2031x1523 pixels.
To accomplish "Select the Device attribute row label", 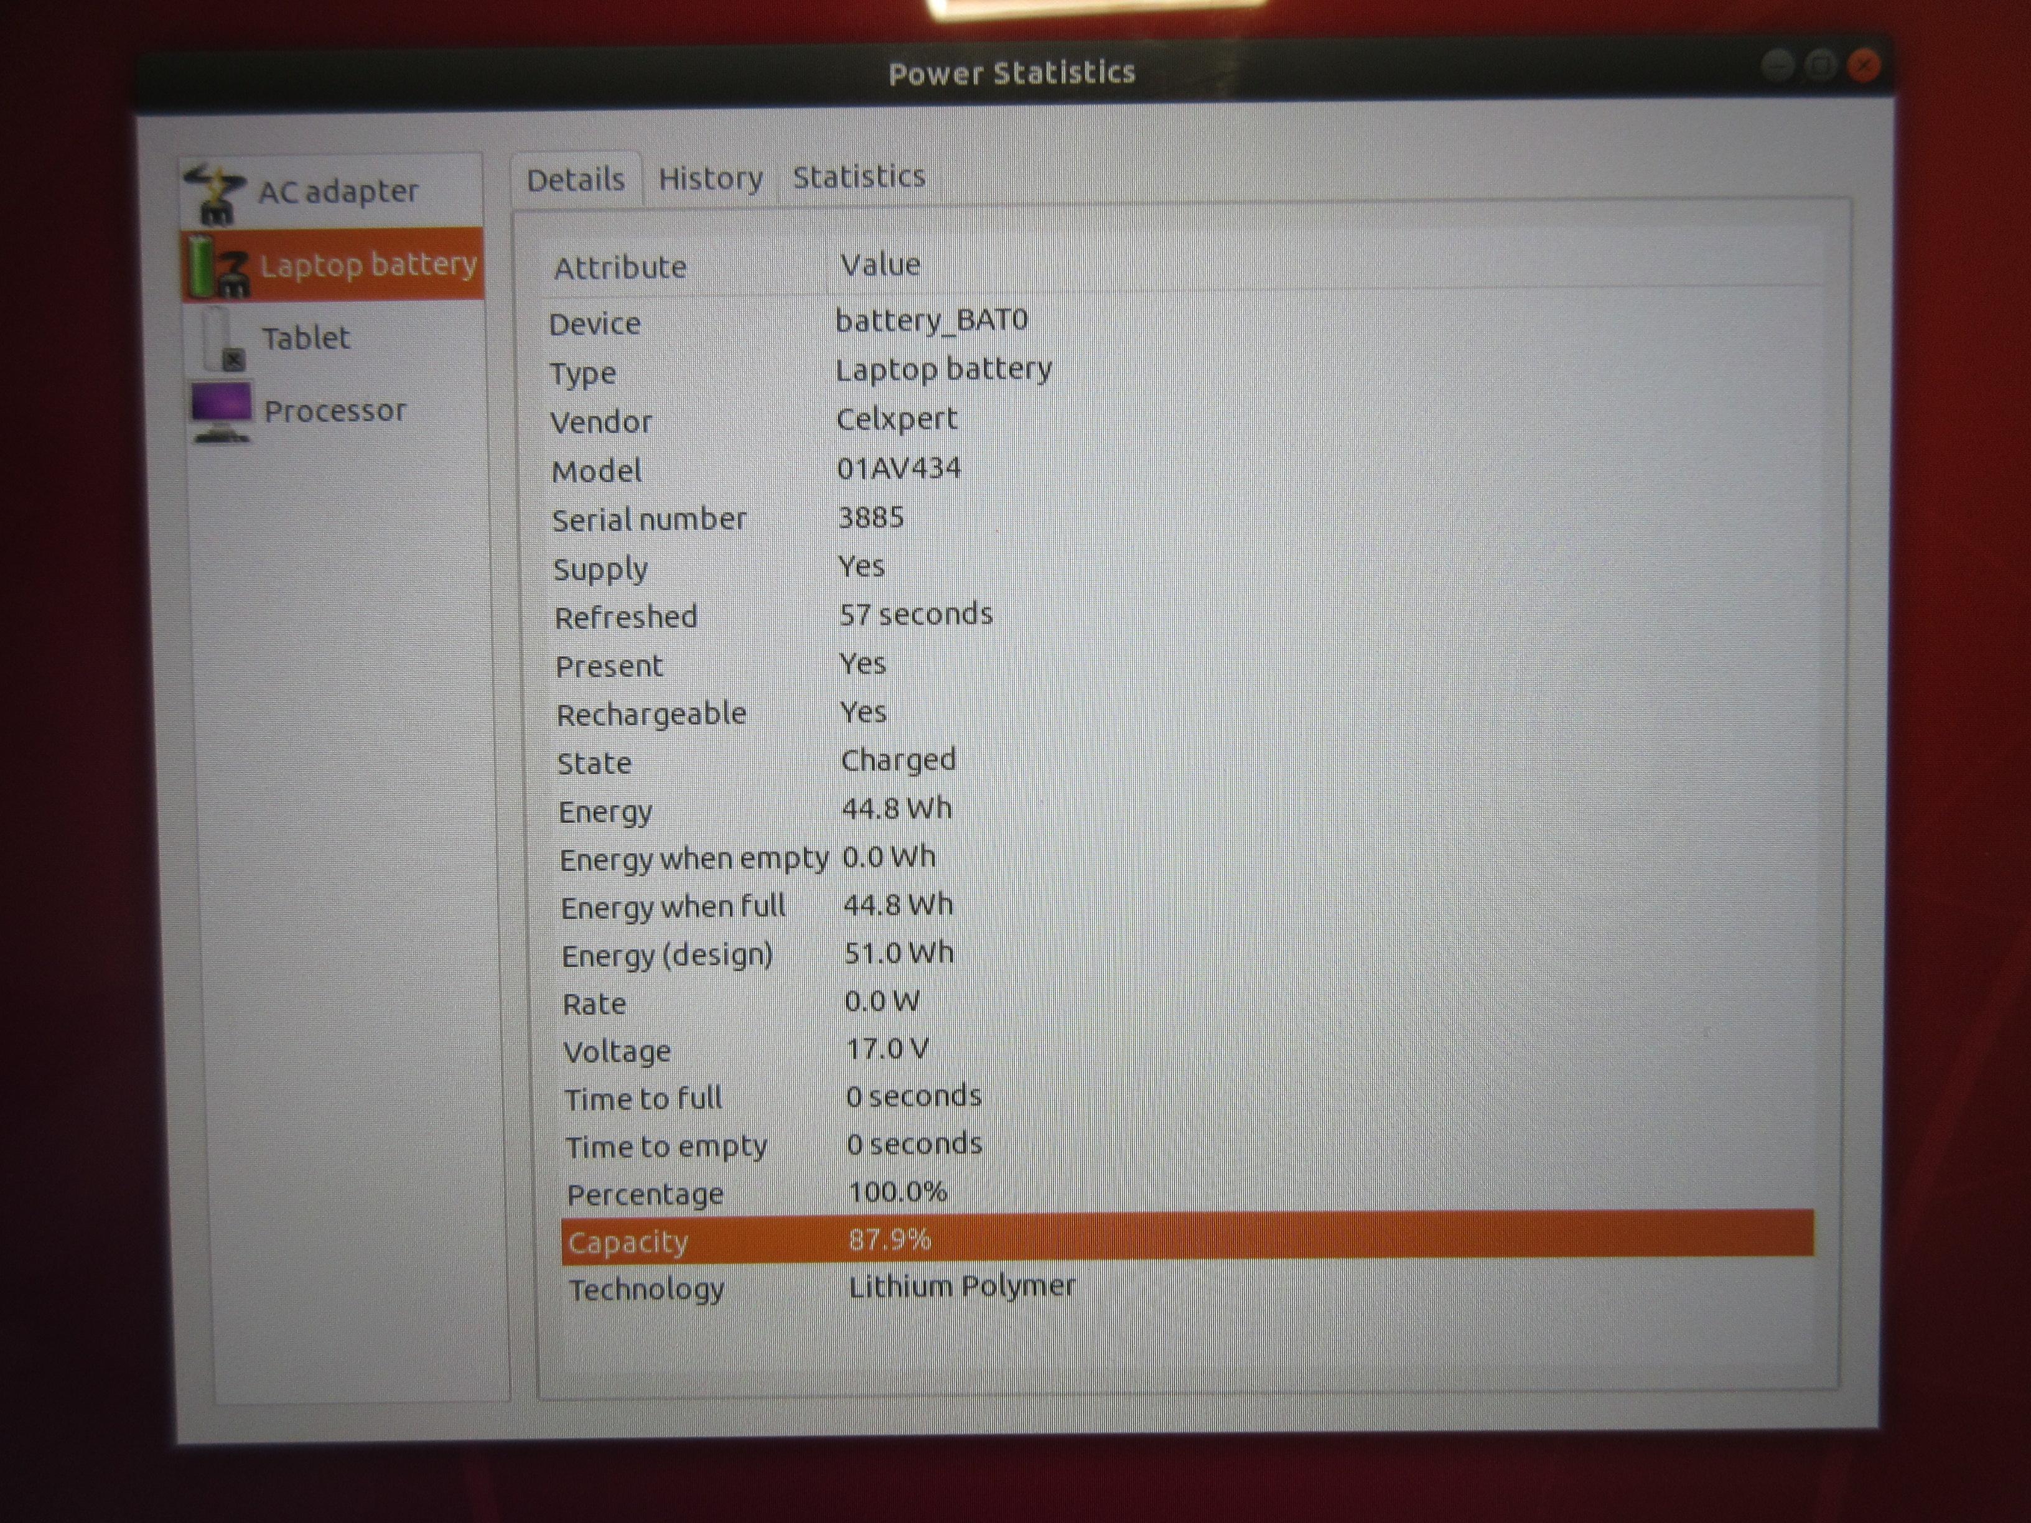I will (595, 323).
